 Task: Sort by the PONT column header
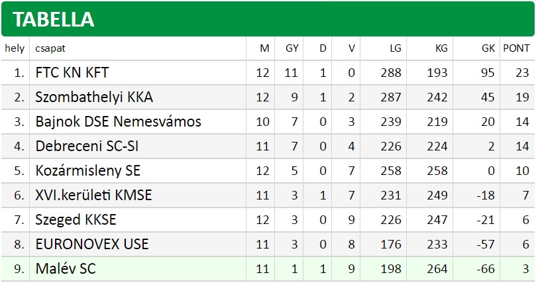[x=516, y=48]
